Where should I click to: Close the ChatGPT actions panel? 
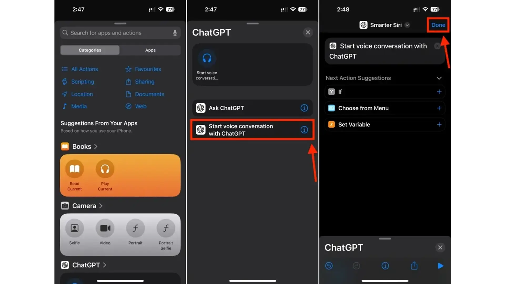(x=307, y=32)
